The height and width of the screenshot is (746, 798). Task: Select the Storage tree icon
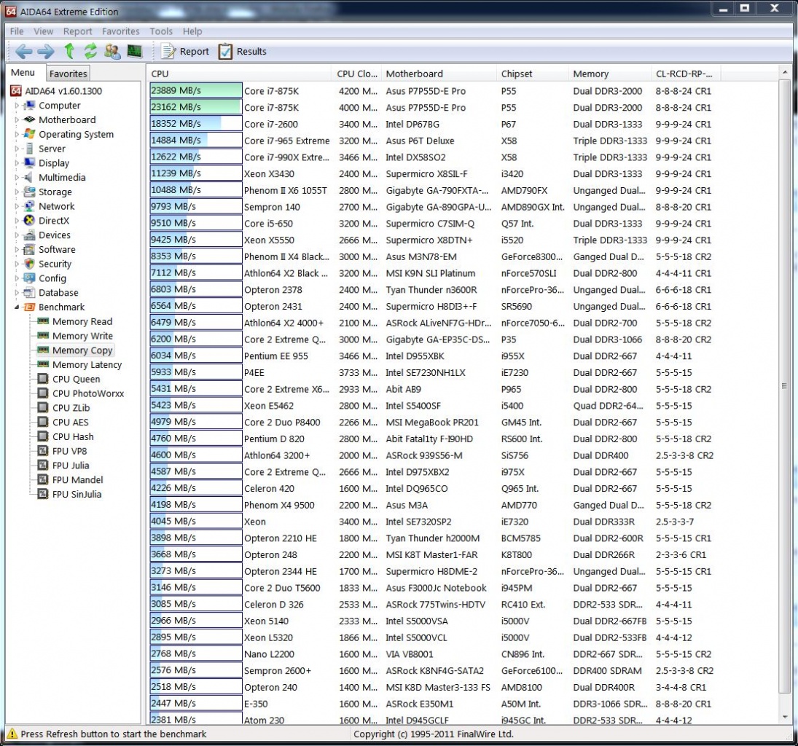[30, 192]
